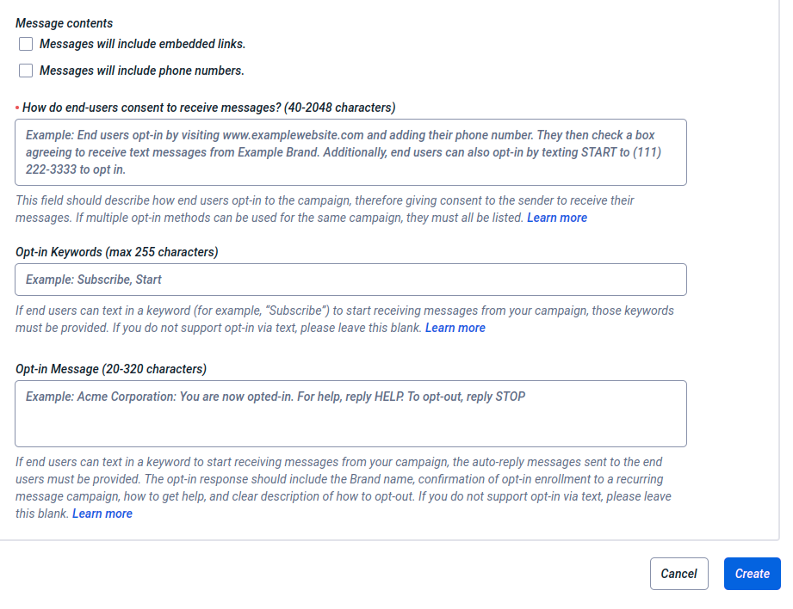Click the 'Message contents' section heading
Image resolution: width=793 pixels, height=609 pixels.
tap(64, 23)
